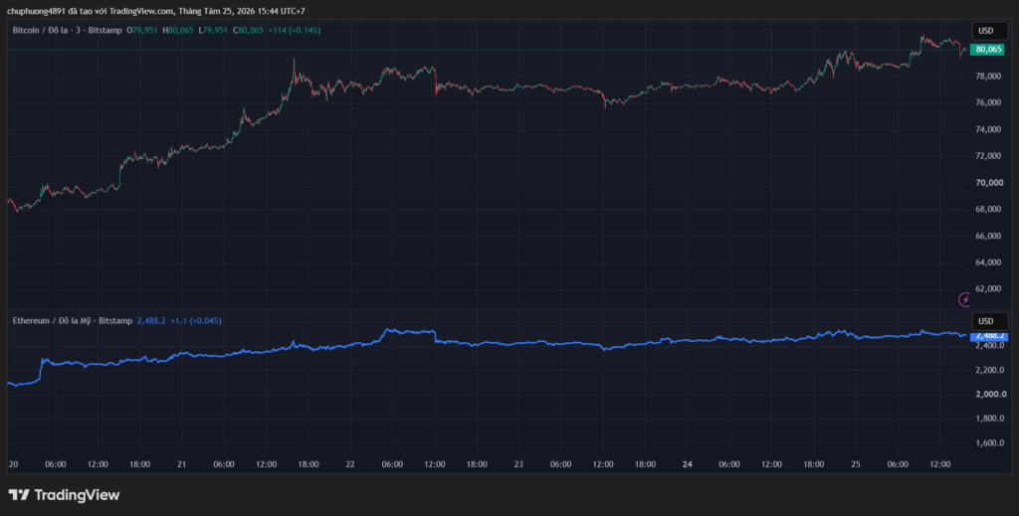The image size is (1019, 516).
Task: Click the bold date 24 on the time axis
Action: [x=687, y=464]
